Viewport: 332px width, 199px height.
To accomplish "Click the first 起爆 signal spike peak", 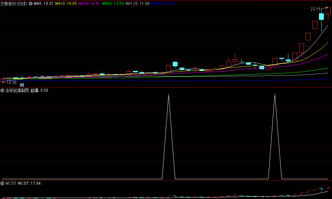I will 168,95.
